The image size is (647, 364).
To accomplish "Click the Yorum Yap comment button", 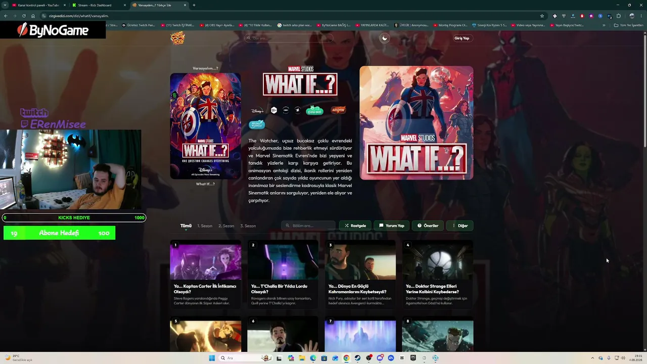I will [392, 226].
